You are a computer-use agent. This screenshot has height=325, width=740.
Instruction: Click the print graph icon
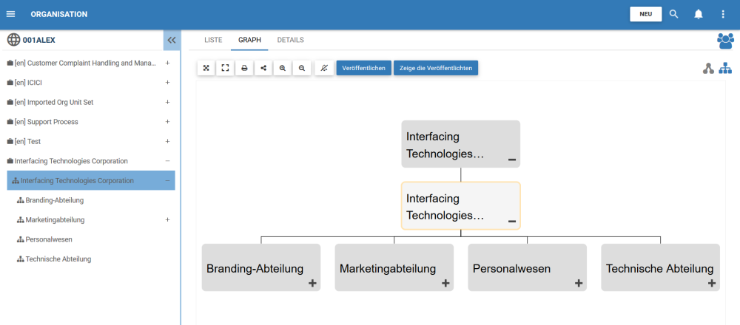click(244, 68)
